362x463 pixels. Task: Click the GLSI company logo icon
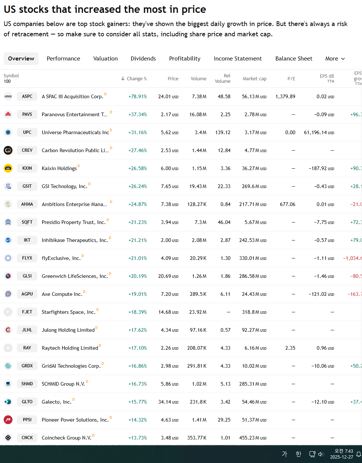point(8,276)
